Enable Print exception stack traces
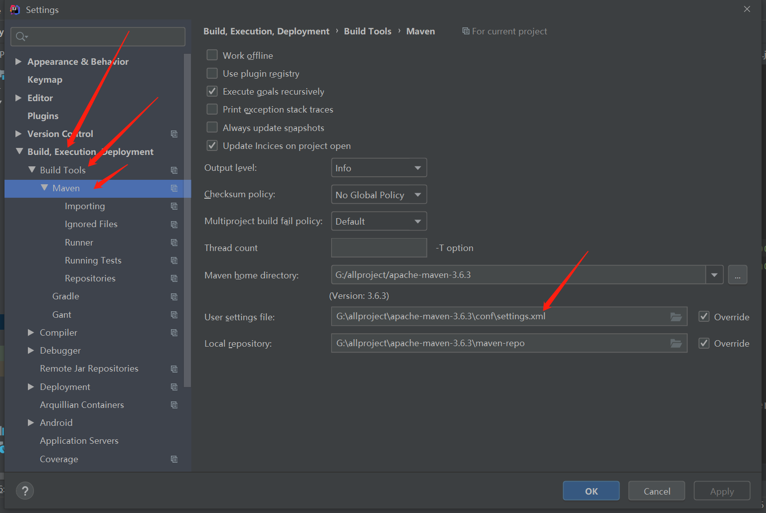Image resolution: width=766 pixels, height=513 pixels. click(x=212, y=109)
